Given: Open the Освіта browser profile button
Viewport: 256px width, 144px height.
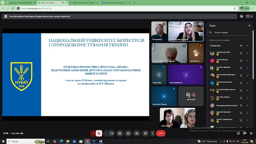Looking at the screenshot, I should [244, 8].
